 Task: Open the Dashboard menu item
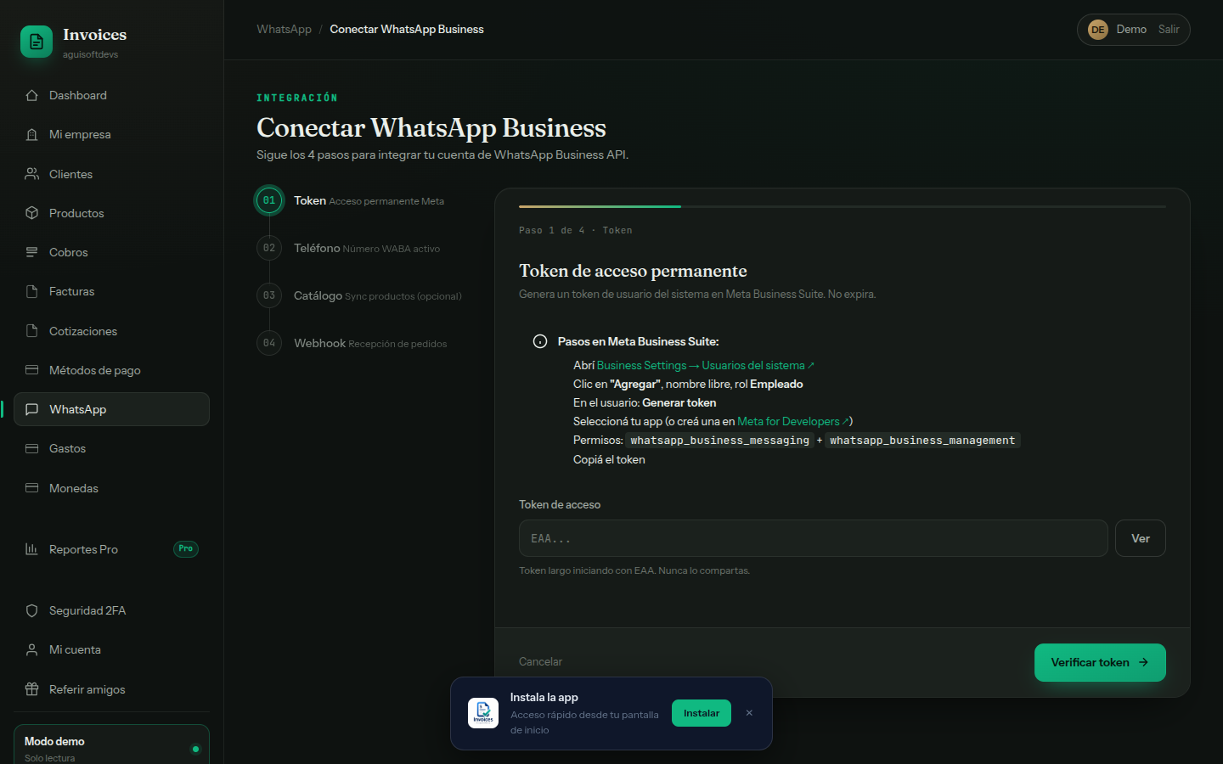(111, 95)
